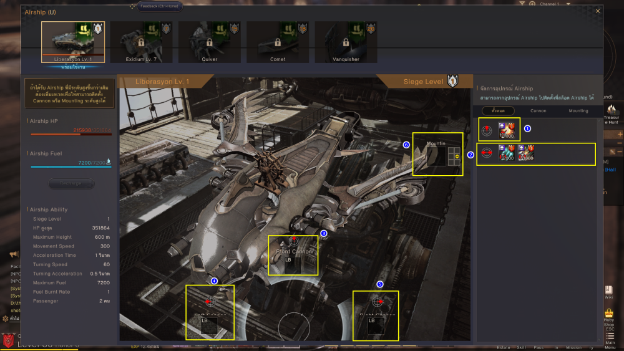624x351 pixels.
Task: Click the Left Cannon LB slot
Action: [x=209, y=326]
